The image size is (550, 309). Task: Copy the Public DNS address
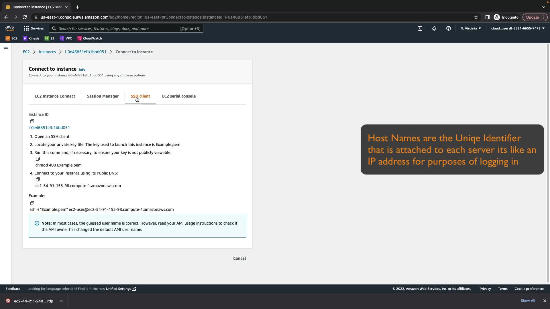38,179
